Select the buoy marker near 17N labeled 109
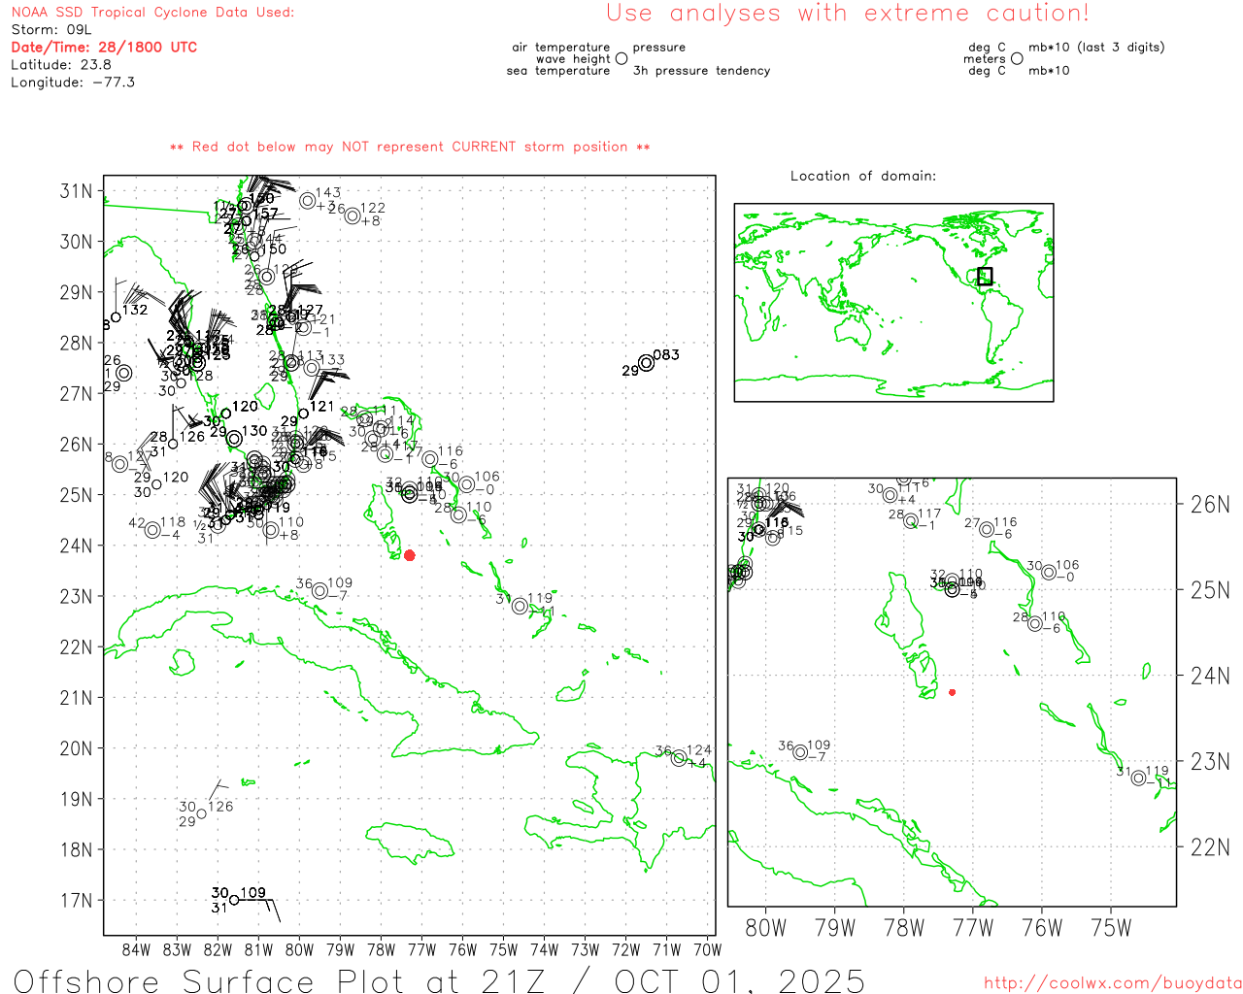The image size is (1243, 994). click(234, 900)
